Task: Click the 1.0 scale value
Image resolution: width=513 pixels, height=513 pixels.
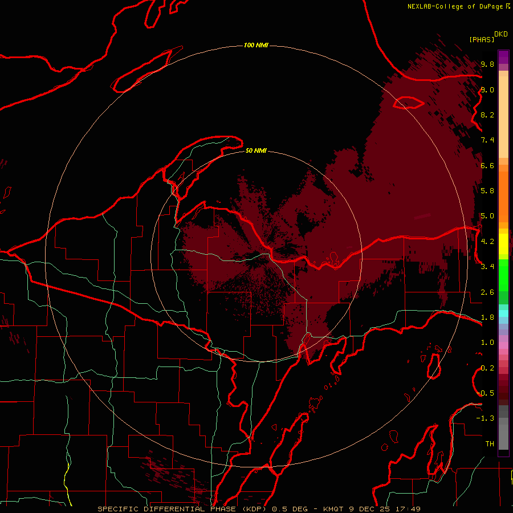Action: (487, 342)
